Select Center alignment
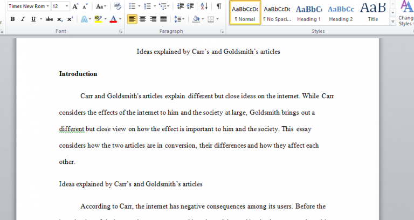Image resolution: width=414 pixels, height=220 pixels. pos(142,19)
